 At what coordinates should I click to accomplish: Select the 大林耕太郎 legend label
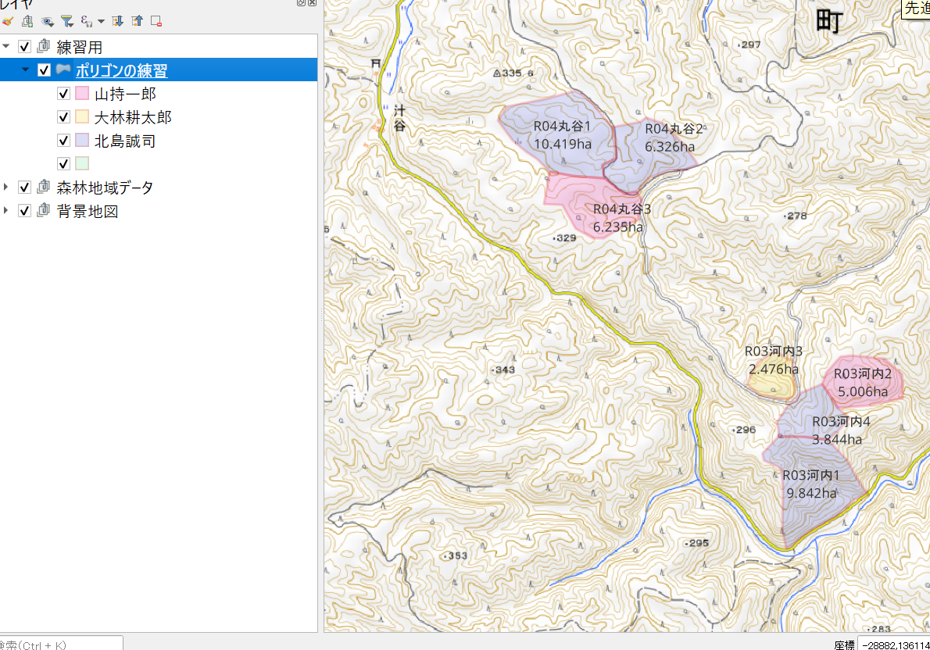(133, 117)
